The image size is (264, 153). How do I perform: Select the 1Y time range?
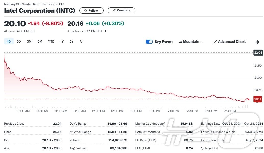(x=62, y=41)
